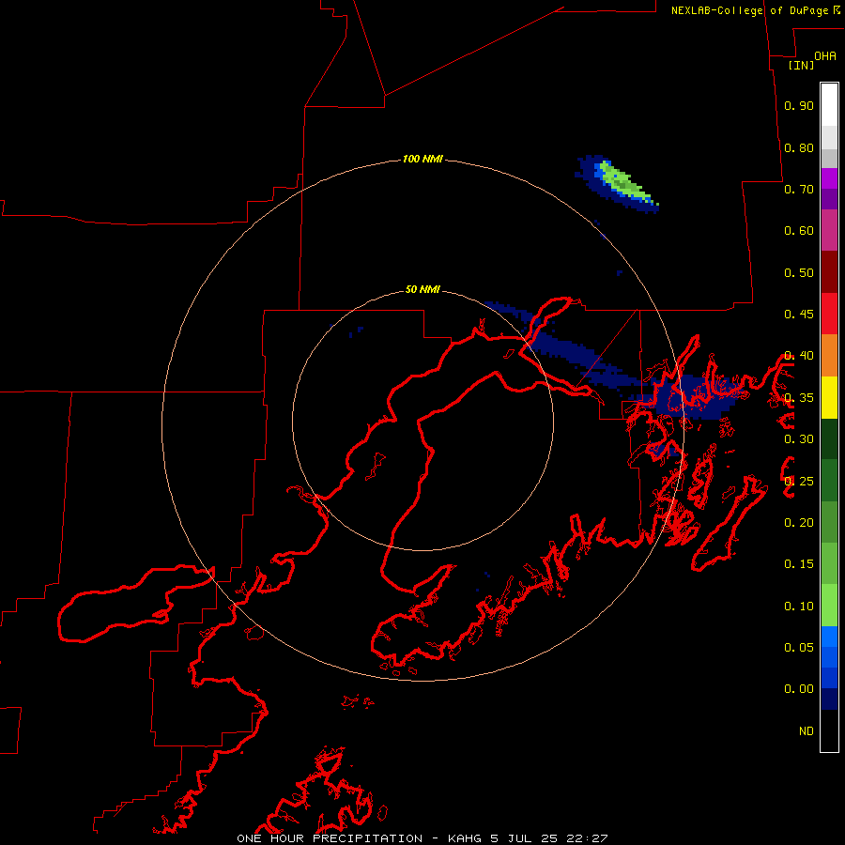Click the 0.80 legend value
The height and width of the screenshot is (845, 845).
pos(799,147)
